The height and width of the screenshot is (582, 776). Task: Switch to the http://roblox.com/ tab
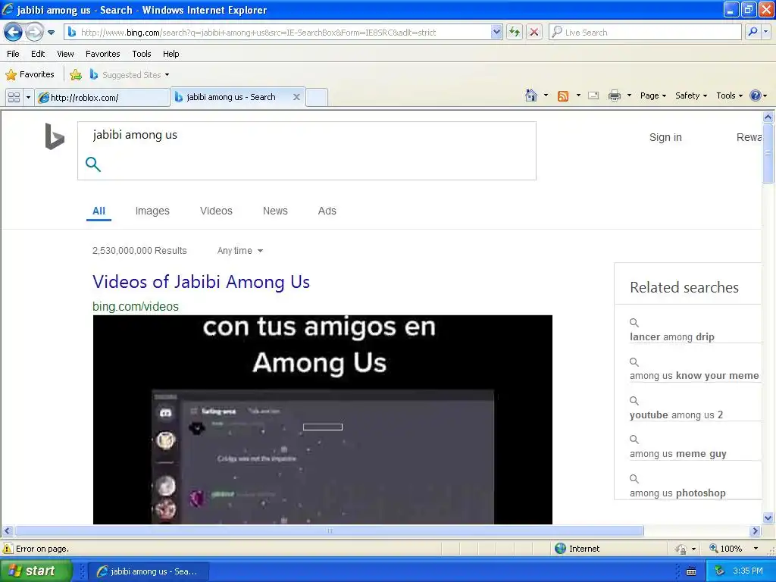(102, 98)
